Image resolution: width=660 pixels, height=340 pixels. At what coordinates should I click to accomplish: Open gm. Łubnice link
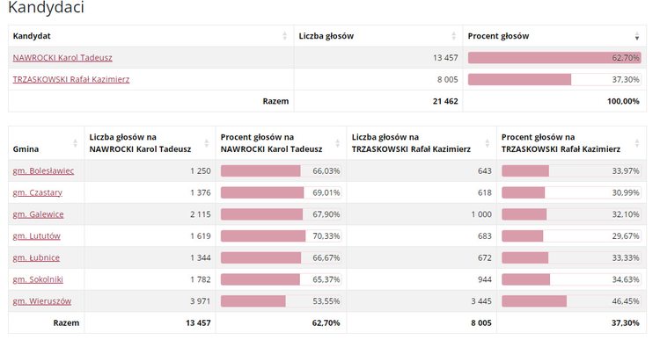36,257
